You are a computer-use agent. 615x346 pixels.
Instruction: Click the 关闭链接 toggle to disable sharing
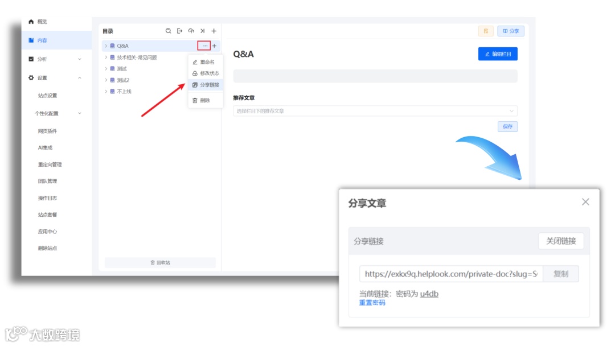(560, 241)
